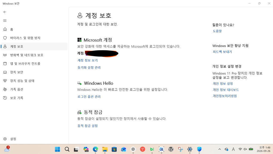Go to 장치 보안
The width and height of the screenshot is (273, 154).
tap(34, 72)
